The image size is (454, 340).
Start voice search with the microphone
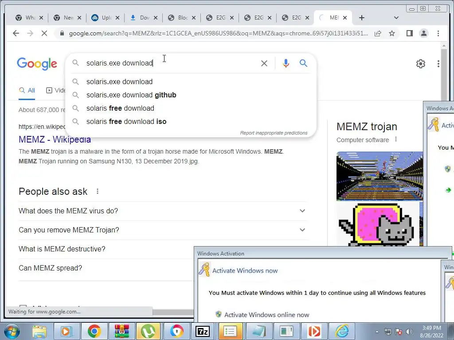pos(286,63)
